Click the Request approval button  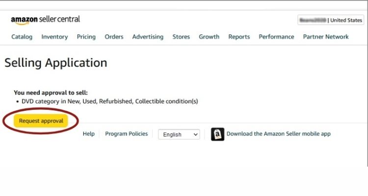pyautogui.click(x=41, y=121)
